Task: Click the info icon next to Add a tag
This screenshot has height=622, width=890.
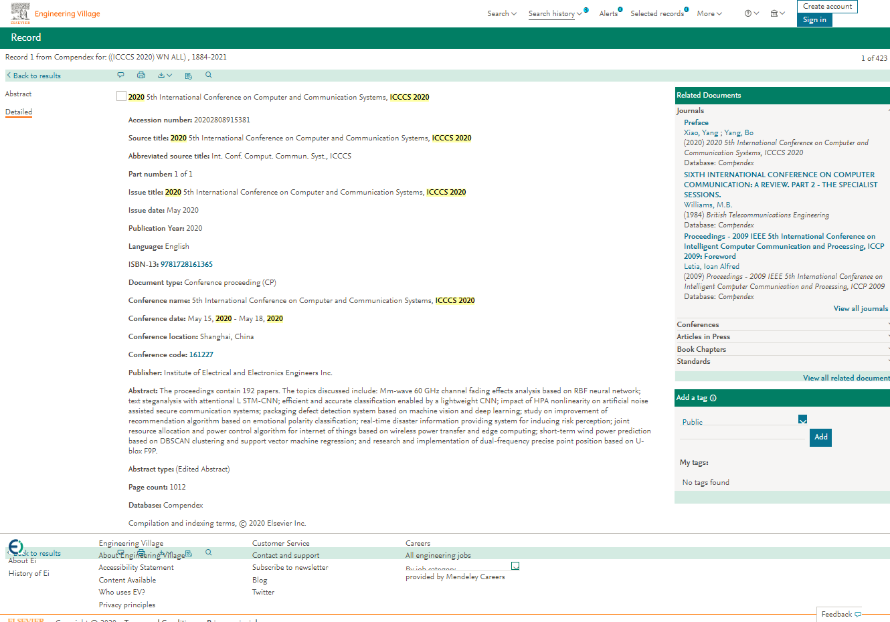Action: [x=713, y=398]
